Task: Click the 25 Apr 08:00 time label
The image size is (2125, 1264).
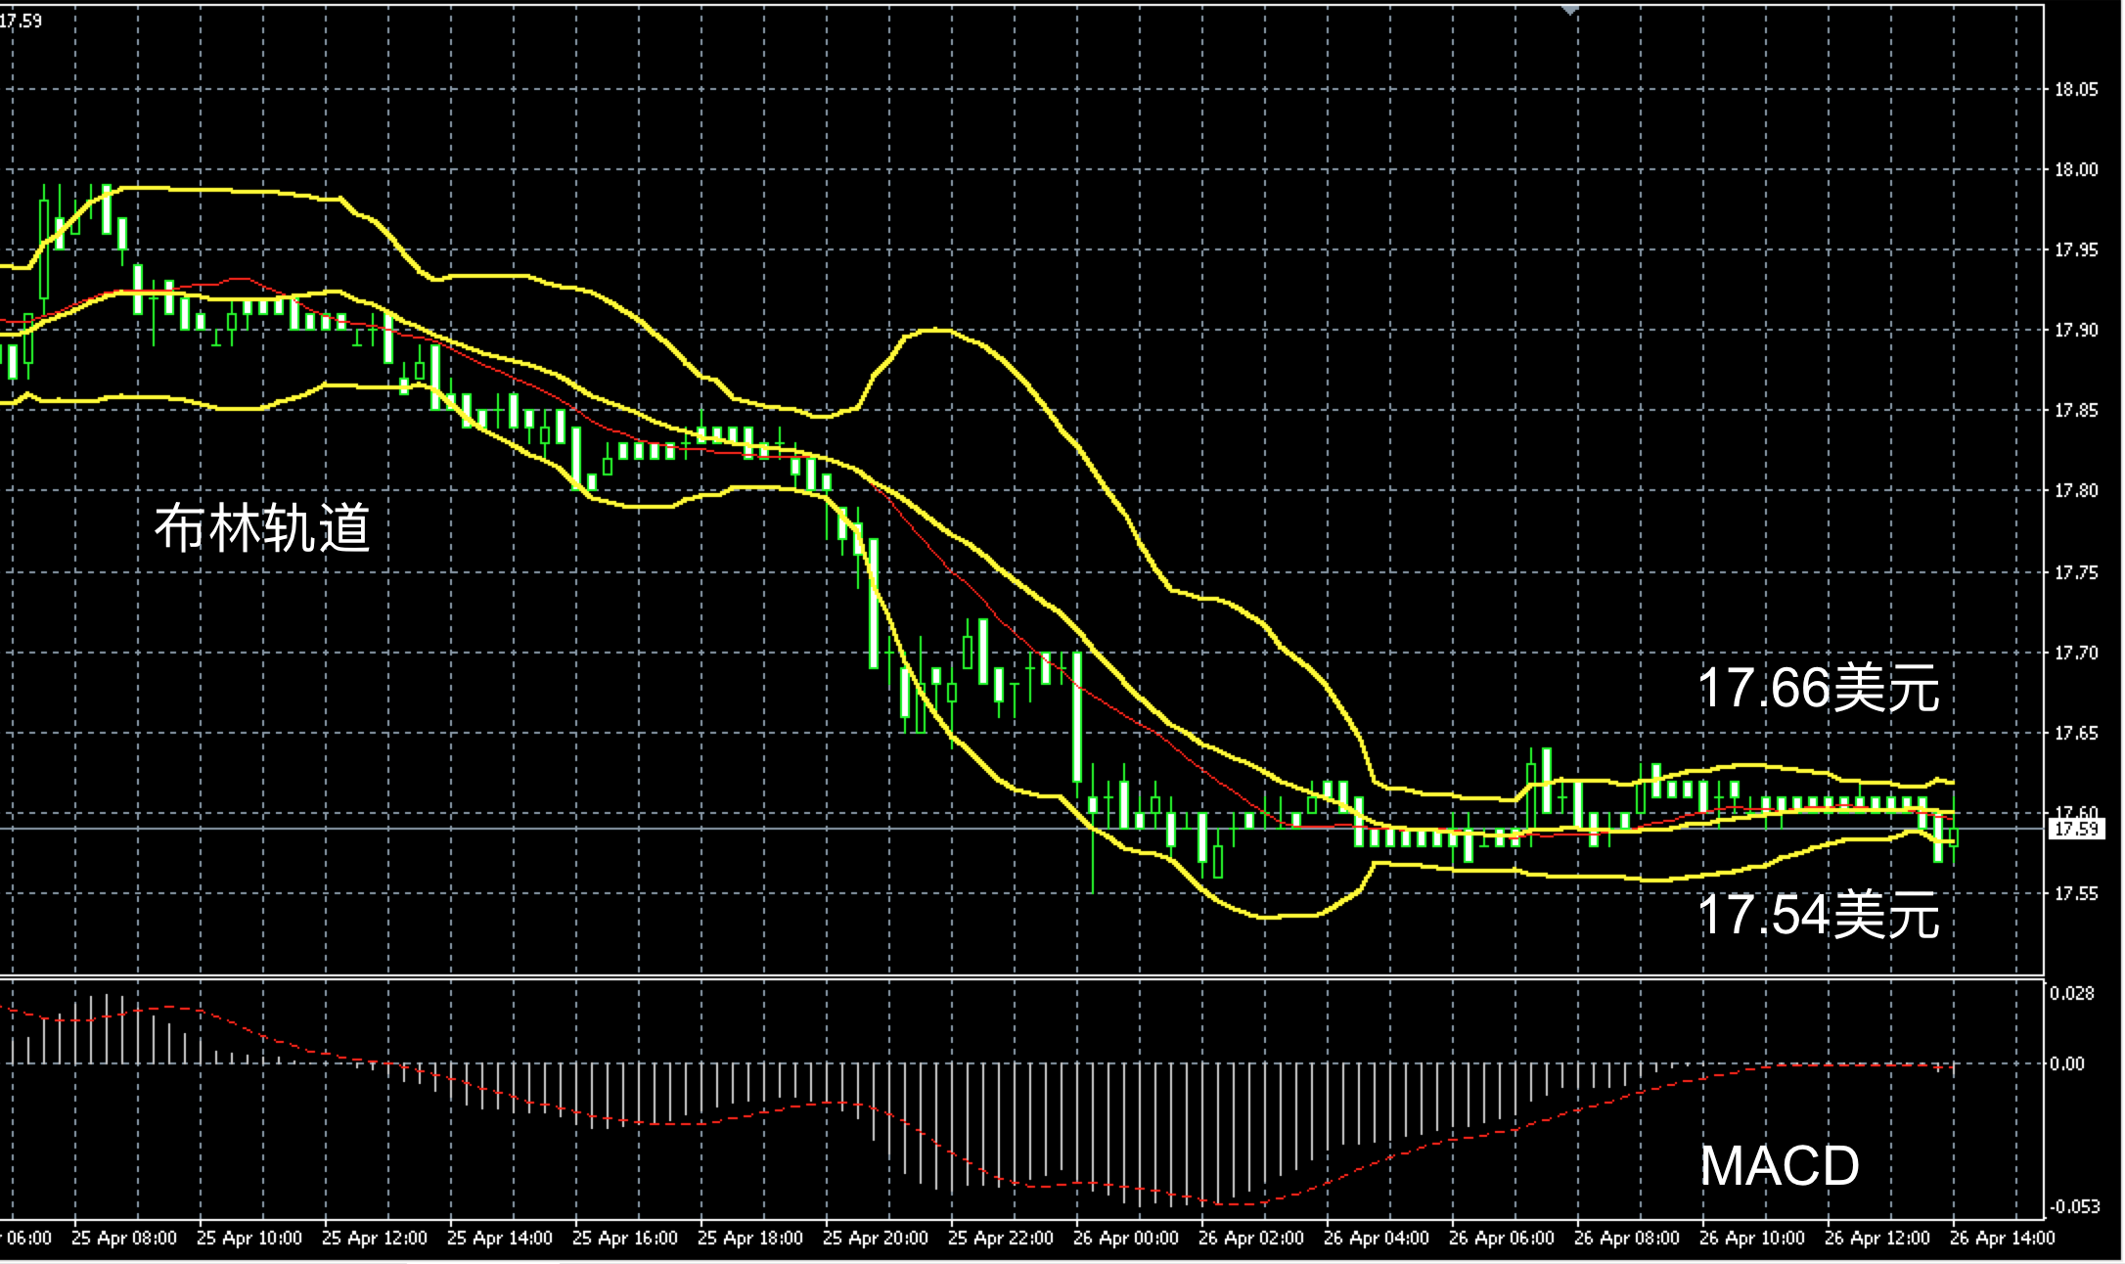Action: tap(124, 1239)
